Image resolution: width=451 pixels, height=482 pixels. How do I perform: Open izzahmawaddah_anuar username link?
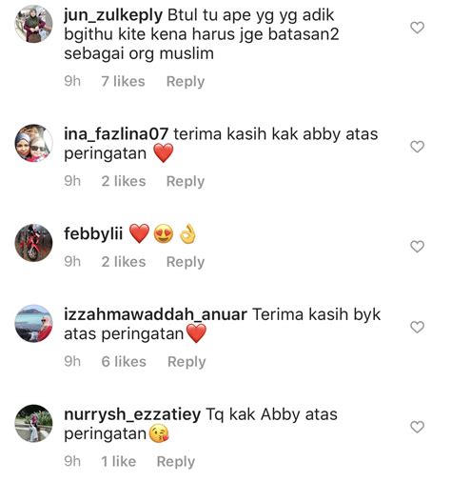[155, 314]
